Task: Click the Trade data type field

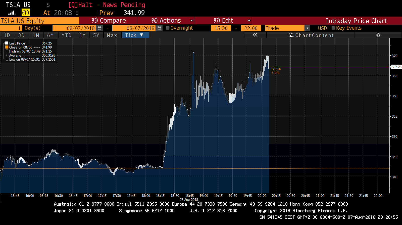Action: [x=285, y=28]
